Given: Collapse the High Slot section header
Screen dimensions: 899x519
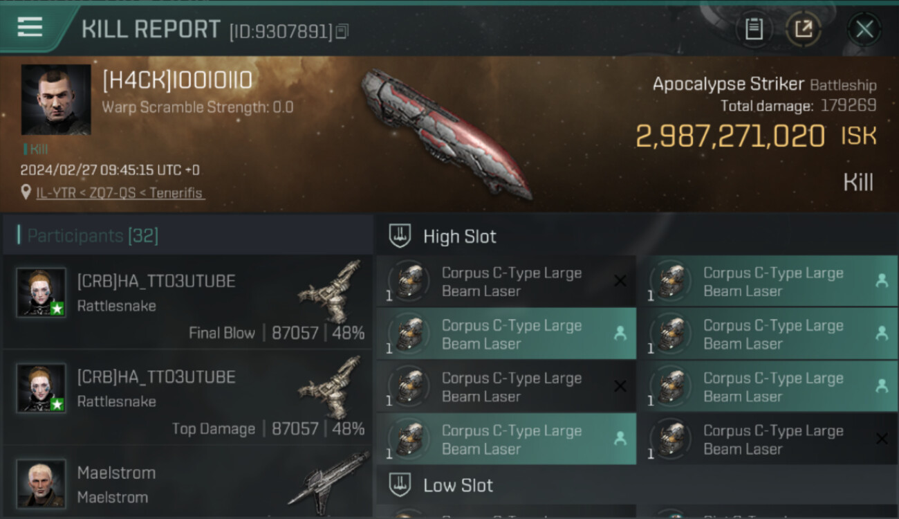Looking at the screenshot, I should click(637, 236).
